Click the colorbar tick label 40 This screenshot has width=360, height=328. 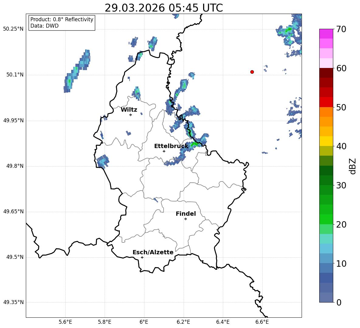(341, 146)
